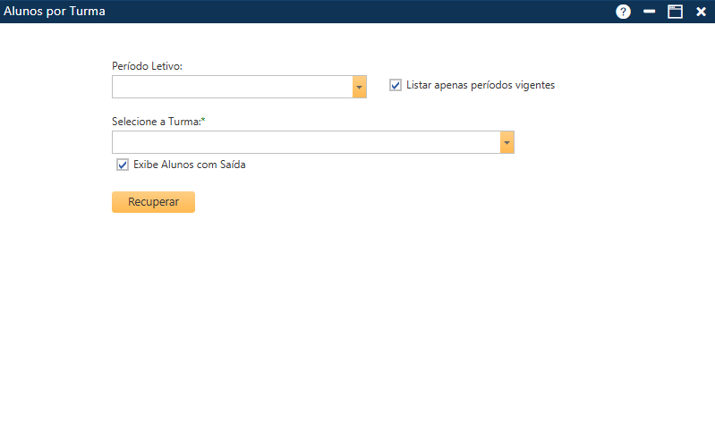The height and width of the screenshot is (448, 715).
Task: Click the required asterisk beside Selecione a Turma
Action: pyautogui.click(x=203, y=121)
